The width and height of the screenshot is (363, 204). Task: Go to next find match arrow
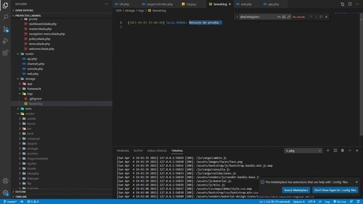(x=316, y=16)
